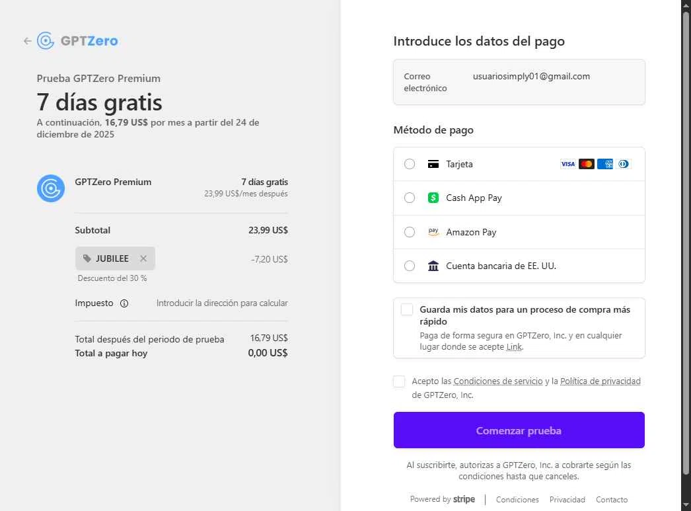Select the Tarjeta payment radio button
Screen dimensions: 691x511
410,164
